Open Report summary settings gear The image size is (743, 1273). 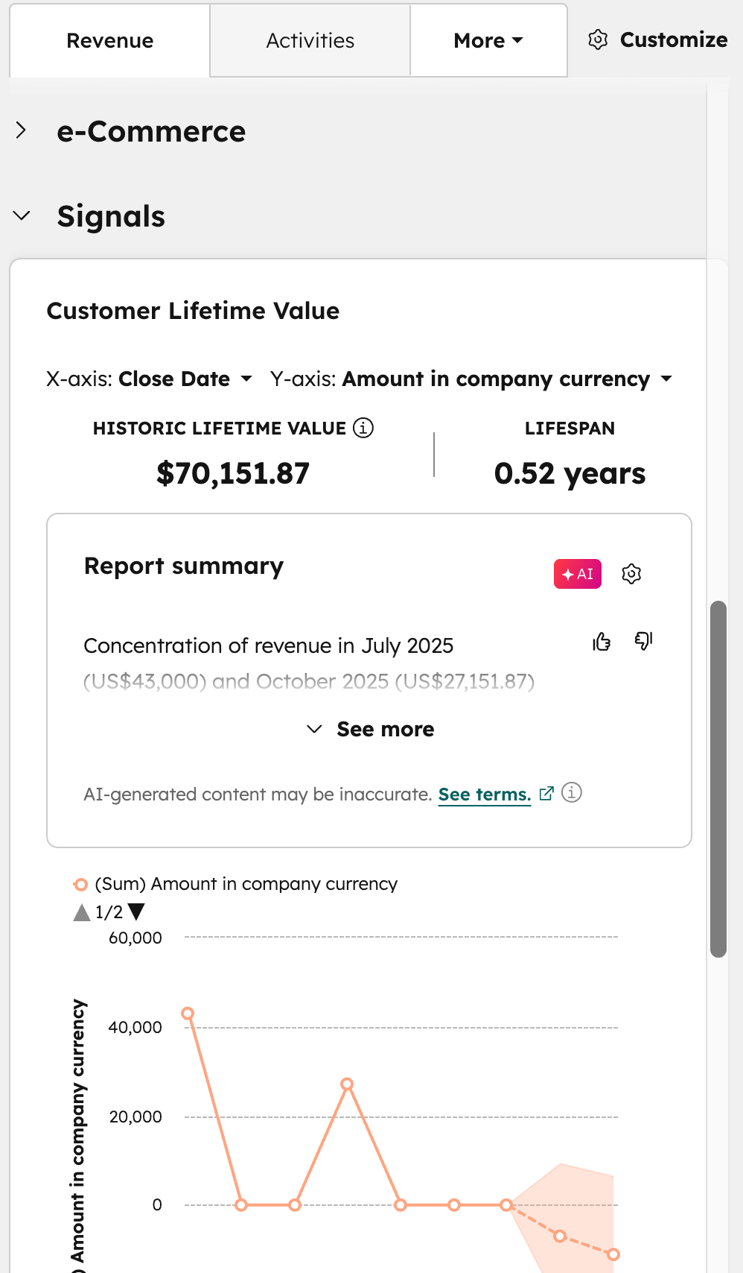[631, 574]
